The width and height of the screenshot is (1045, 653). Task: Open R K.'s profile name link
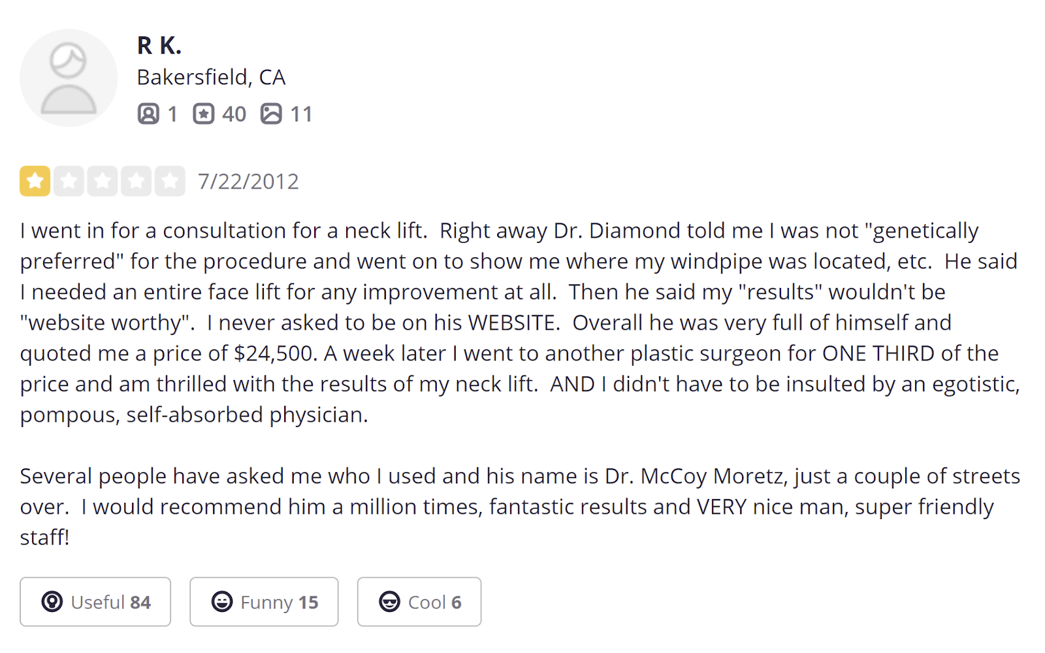pos(159,45)
